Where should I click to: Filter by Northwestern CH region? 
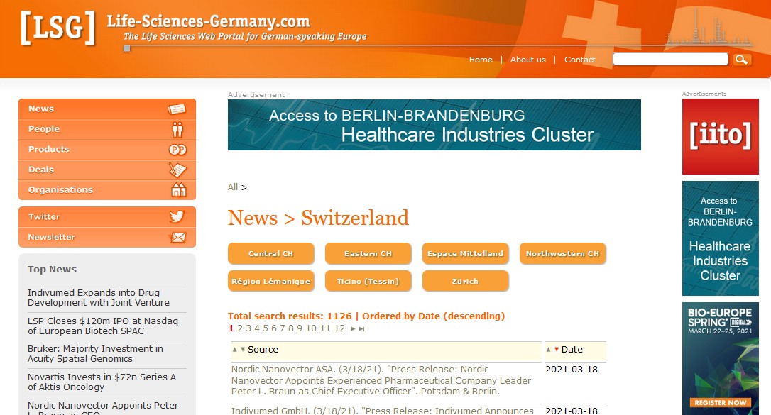pyautogui.click(x=562, y=253)
